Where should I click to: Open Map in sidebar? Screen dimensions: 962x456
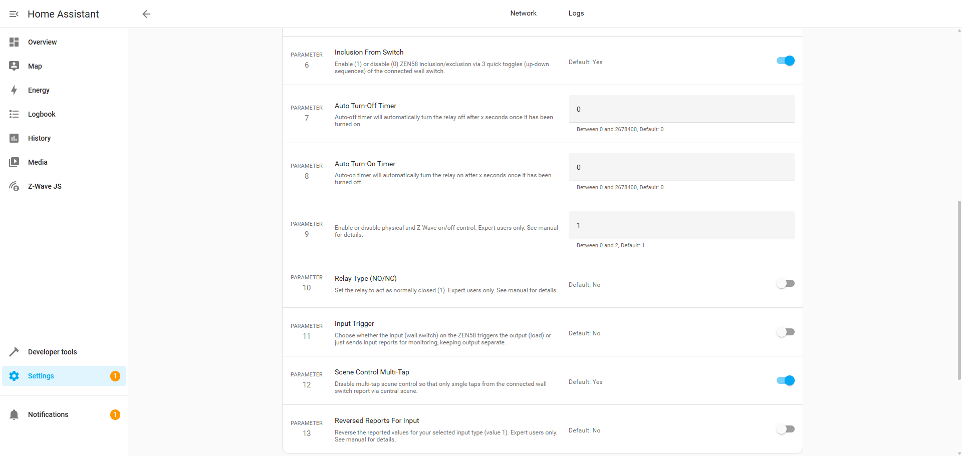point(64,66)
